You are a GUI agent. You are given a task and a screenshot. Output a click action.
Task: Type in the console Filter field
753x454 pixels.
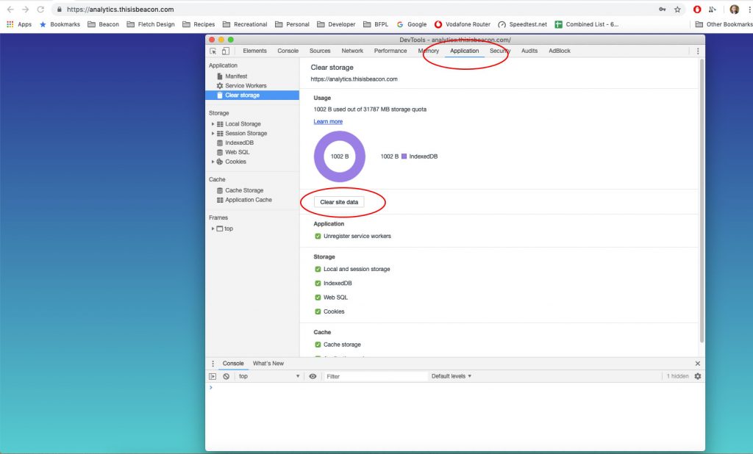click(x=375, y=376)
